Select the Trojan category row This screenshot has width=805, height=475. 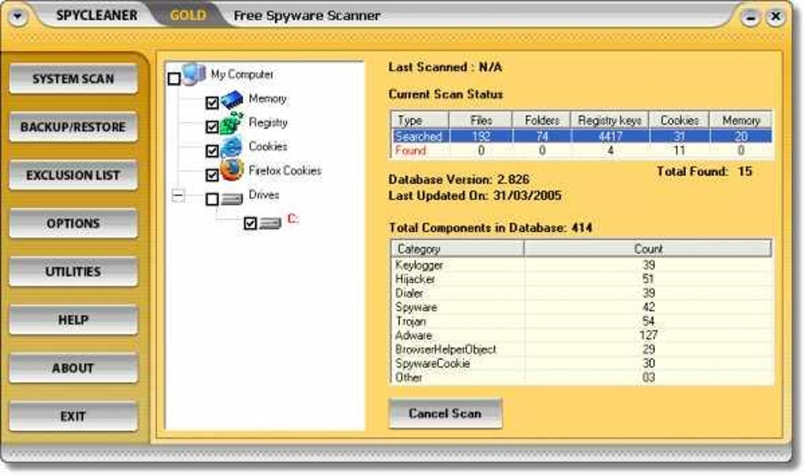click(x=582, y=321)
